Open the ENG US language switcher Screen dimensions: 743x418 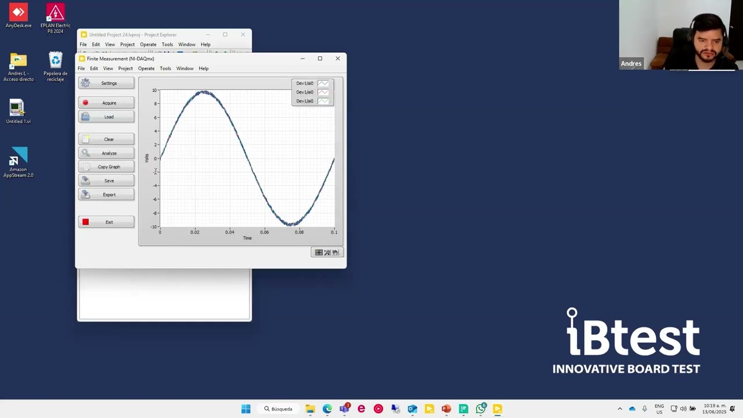point(659,409)
